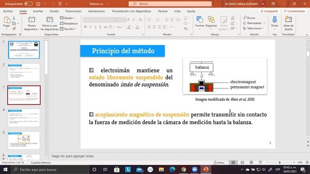
Task: Click the Copy icon under the scissors
Action: (14, 23)
